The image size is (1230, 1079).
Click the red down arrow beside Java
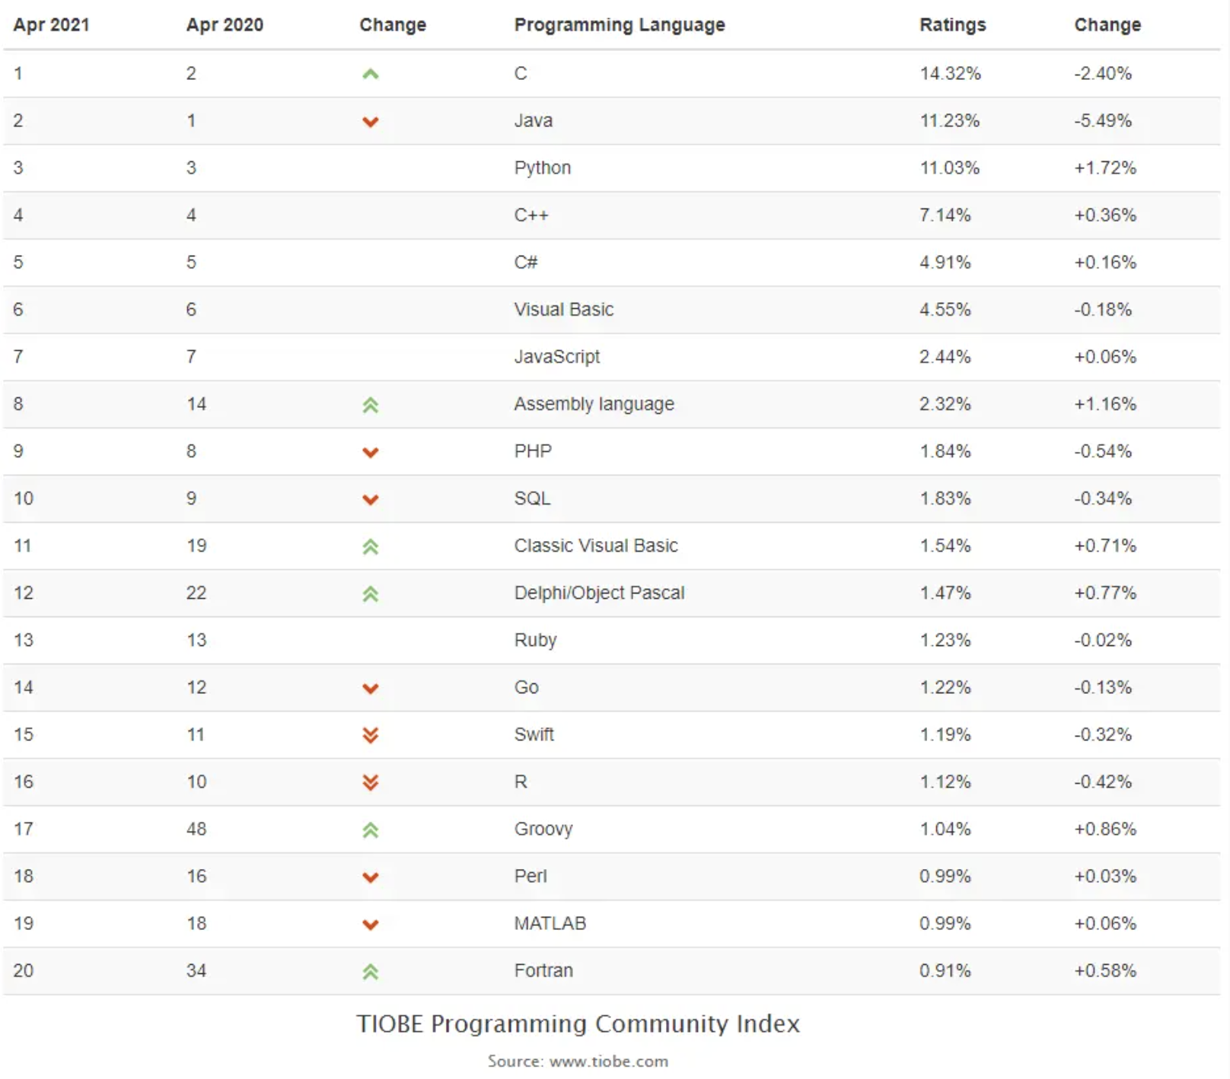[371, 122]
